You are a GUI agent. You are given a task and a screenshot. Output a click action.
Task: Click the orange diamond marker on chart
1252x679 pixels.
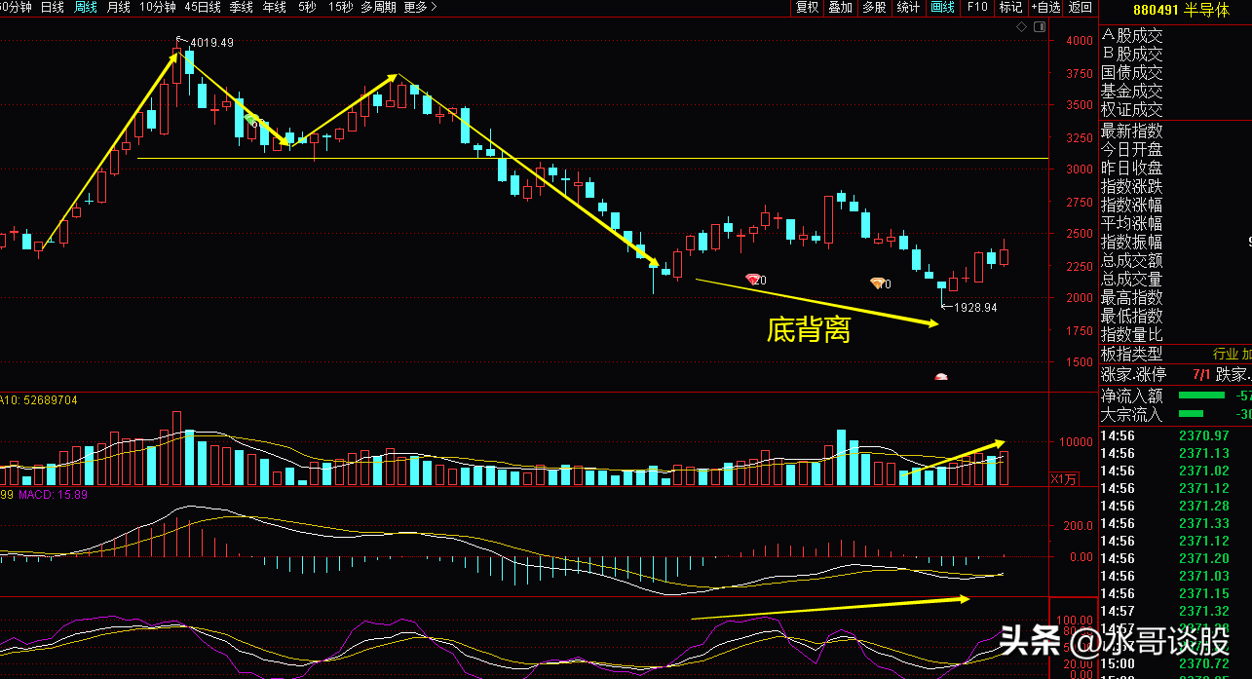tap(877, 283)
